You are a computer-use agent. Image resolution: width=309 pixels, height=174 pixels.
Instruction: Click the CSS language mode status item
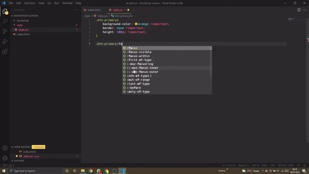(272, 165)
